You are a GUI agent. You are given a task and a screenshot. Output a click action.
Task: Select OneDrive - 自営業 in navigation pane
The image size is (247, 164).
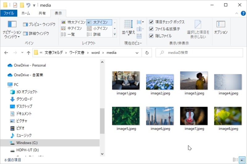pos(25,75)
